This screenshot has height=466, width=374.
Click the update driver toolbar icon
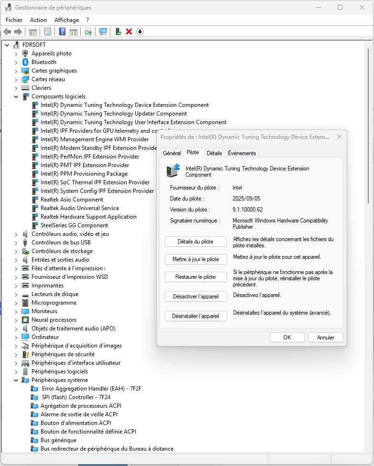pyautogui.click(x=118, y=32)
